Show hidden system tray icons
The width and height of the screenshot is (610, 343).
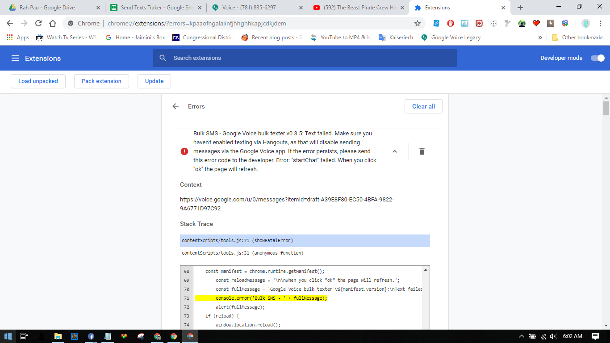tap(521, 336)
